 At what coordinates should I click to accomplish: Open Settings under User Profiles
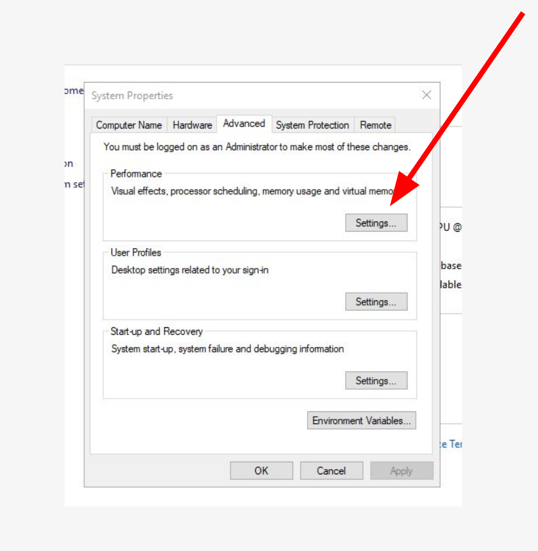pyautogui.click(x=376, y=301)
